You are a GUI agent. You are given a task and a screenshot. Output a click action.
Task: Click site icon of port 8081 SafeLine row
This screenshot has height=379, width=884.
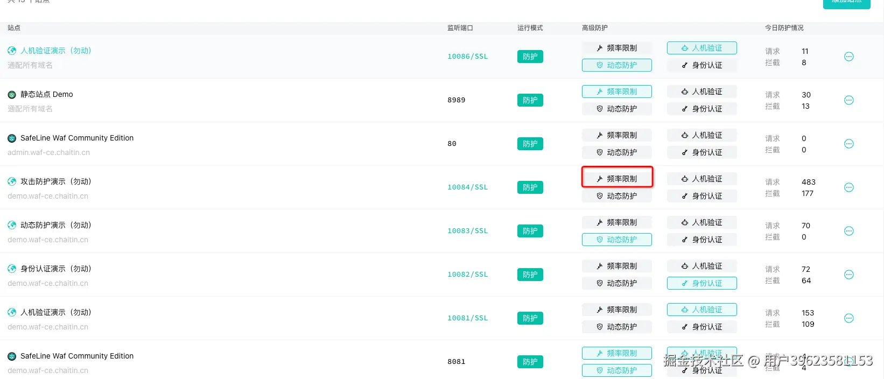(12, 356)
